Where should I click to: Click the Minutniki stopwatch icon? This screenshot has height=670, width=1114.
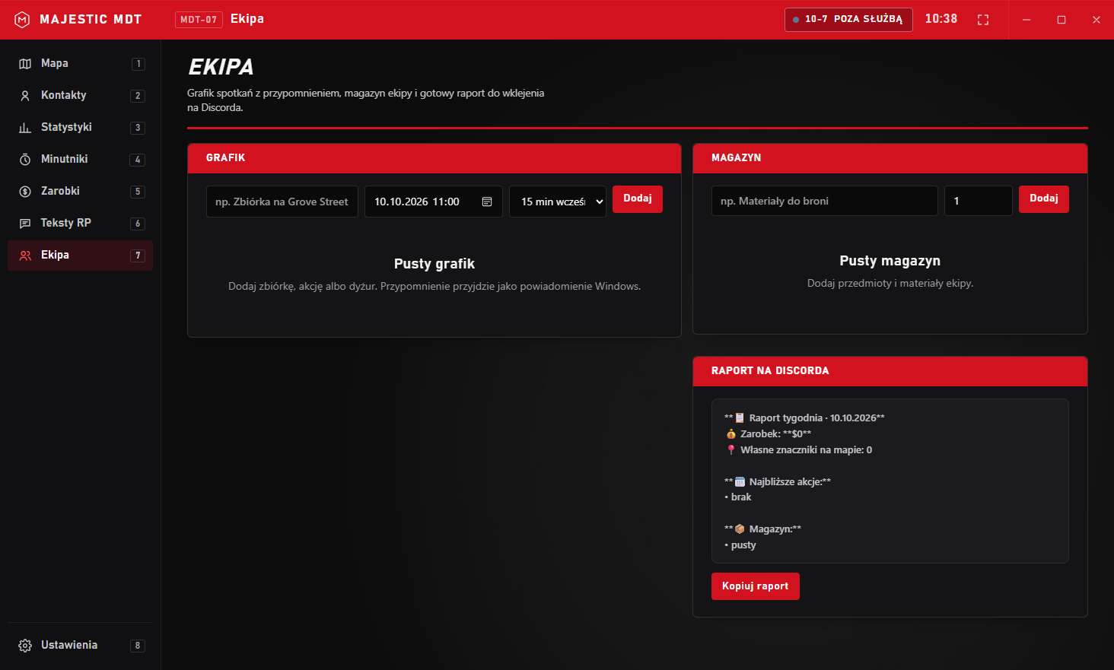point(25,160)
